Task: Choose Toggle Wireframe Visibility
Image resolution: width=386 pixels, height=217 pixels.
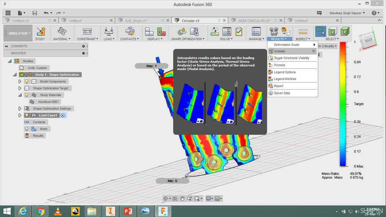Action: tap(292, 58)
